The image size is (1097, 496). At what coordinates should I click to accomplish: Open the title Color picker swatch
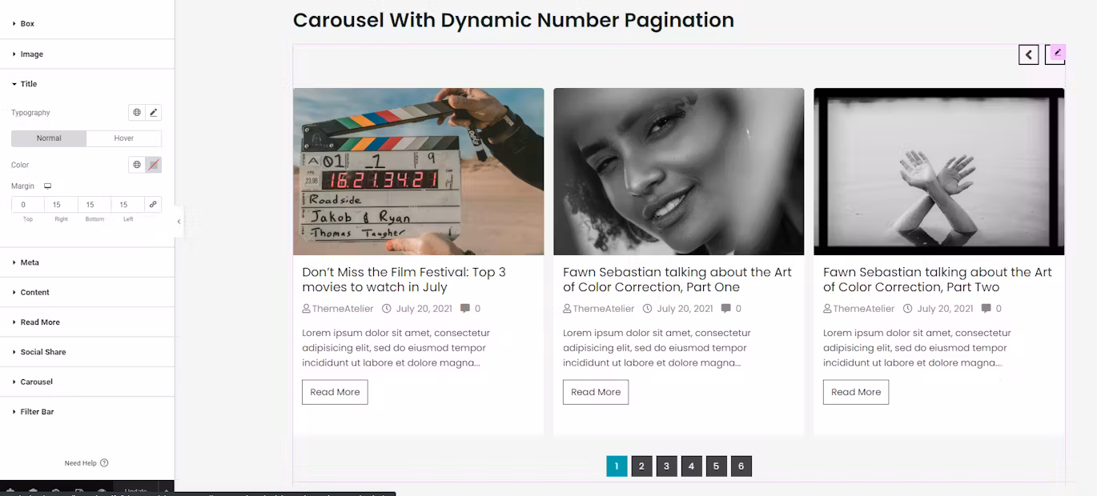(x=154, y=165)
